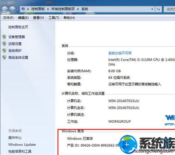Image resolution: width=175 pixels, height=155 pixels.
Task: Click 计算机全名 value WIN-20140701SUU
Action: (x=124, y=108)
